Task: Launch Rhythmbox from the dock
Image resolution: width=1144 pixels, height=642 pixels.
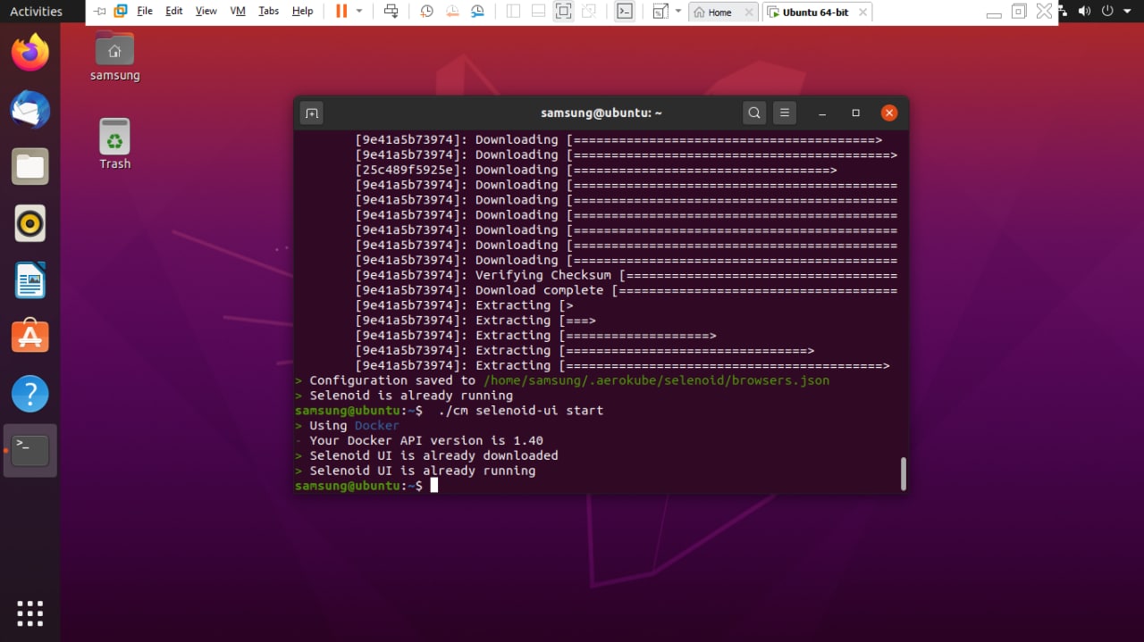Action: click(x=30, y=223)
